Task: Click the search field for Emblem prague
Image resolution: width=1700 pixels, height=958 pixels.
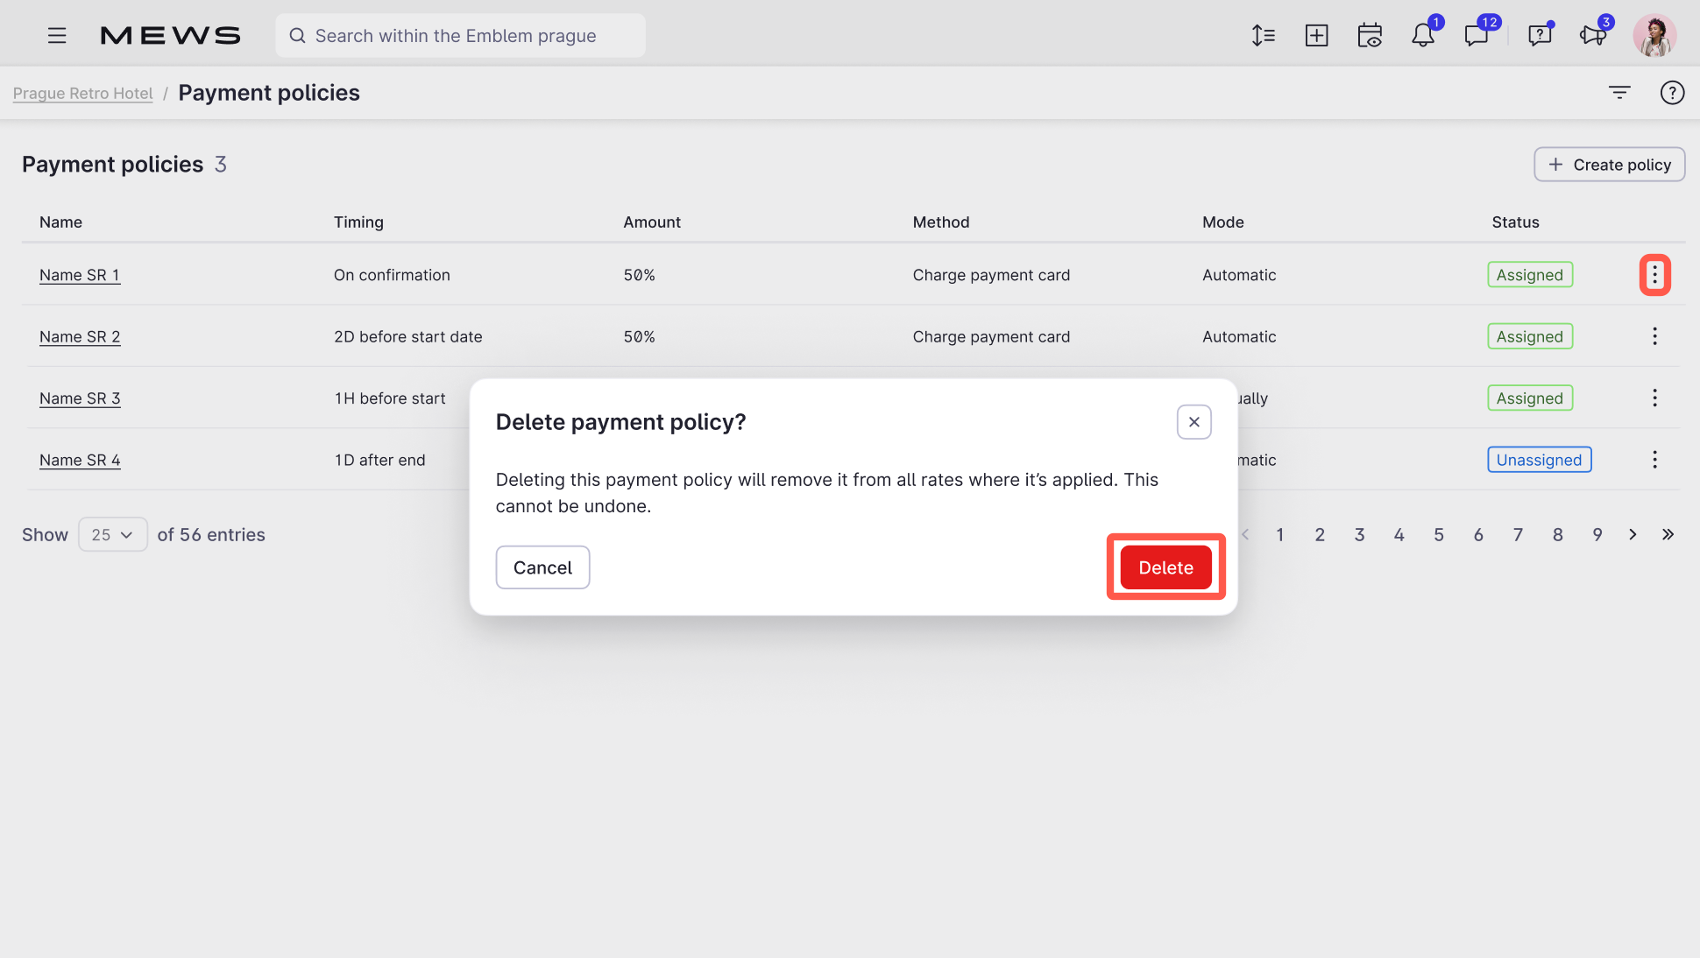Action: pos(460,35)
